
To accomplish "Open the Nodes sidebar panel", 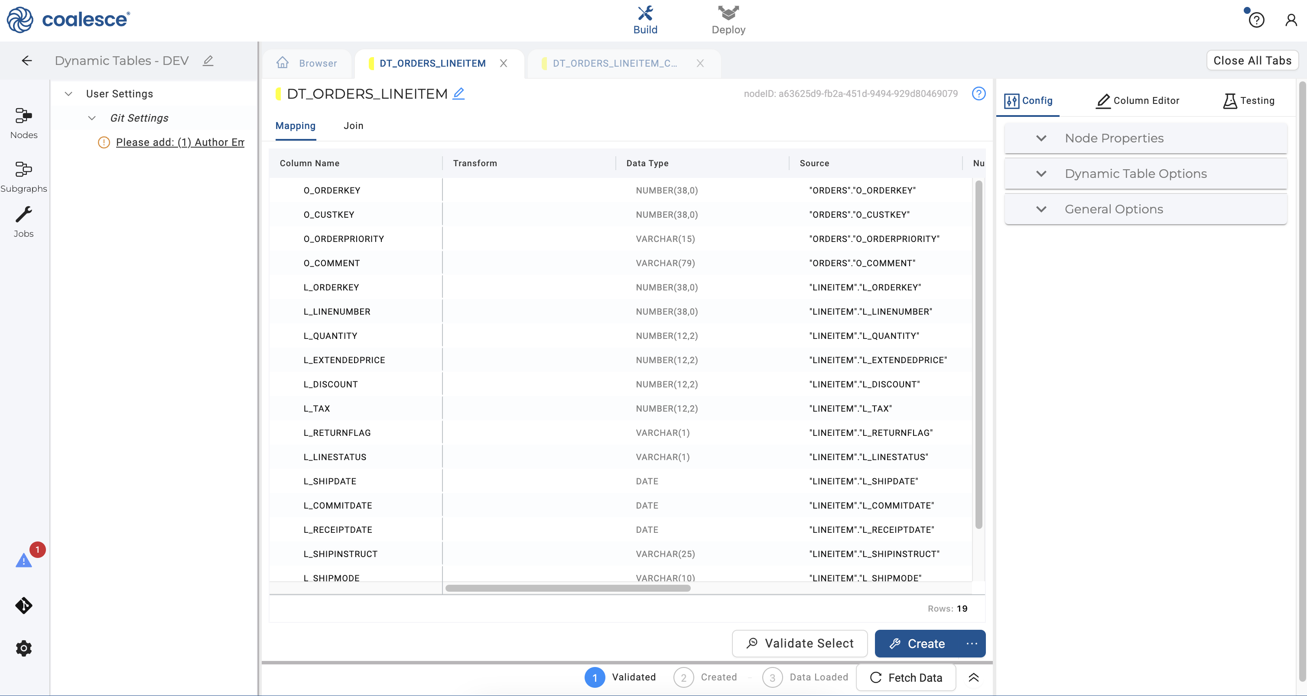I will tap(23, 122).
